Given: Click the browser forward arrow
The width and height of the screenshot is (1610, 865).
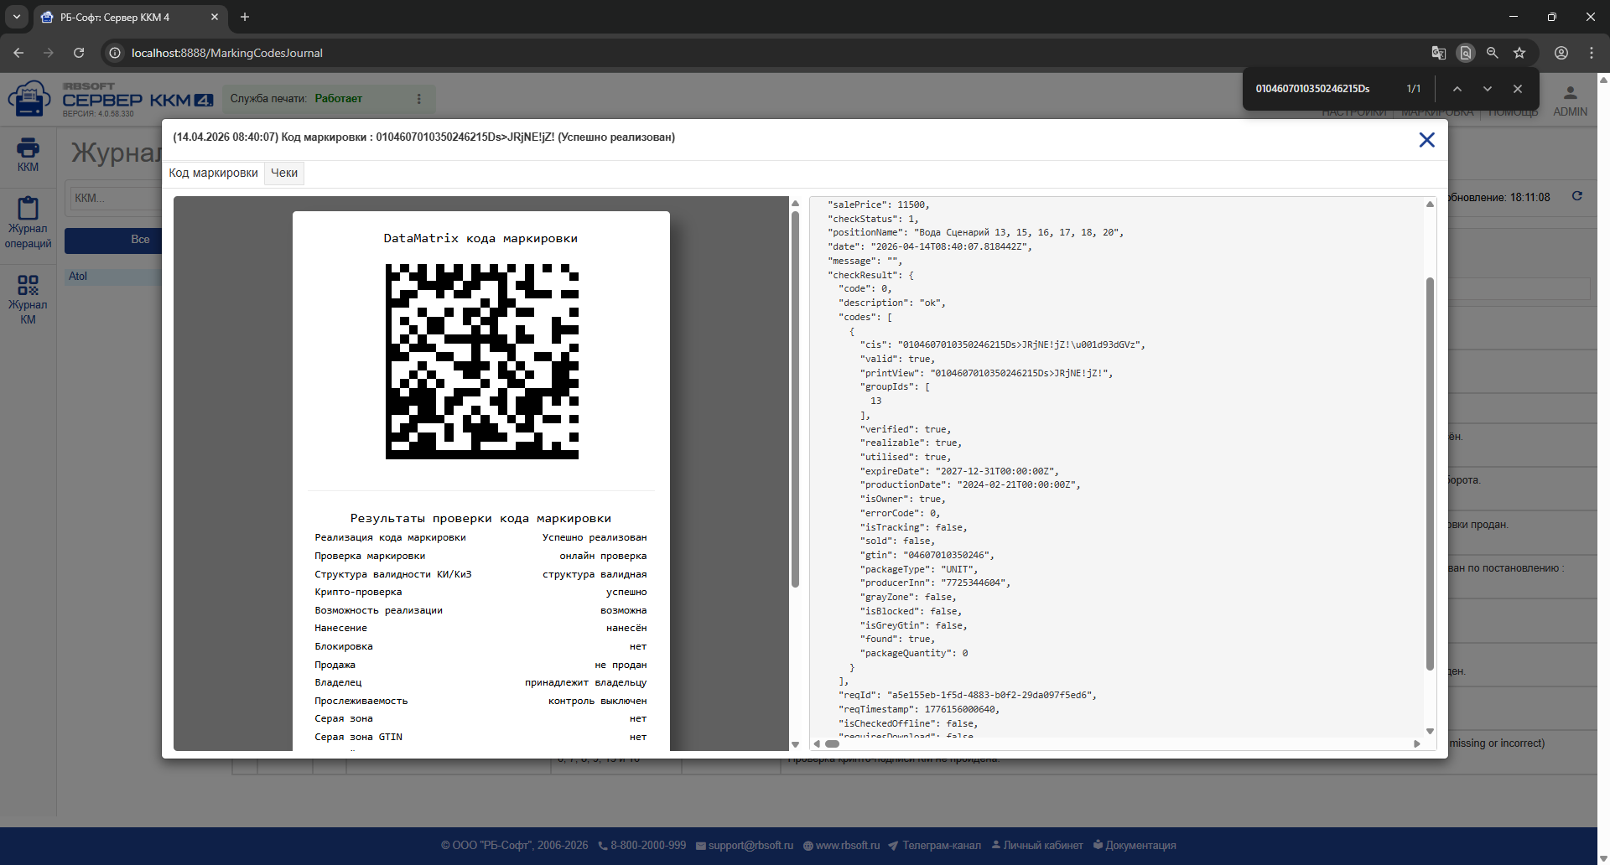Looking at the screenshot, I should 49,53.
